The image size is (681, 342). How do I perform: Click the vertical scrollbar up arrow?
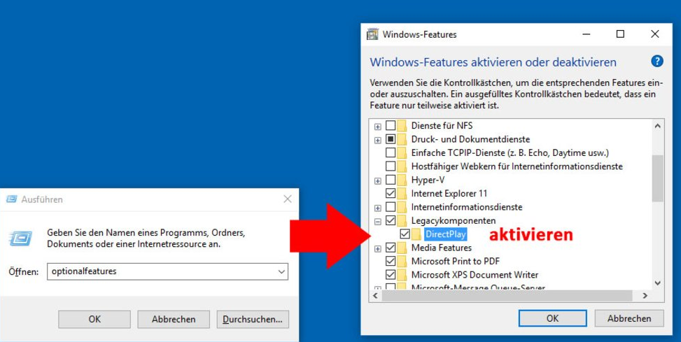(657, 127)
